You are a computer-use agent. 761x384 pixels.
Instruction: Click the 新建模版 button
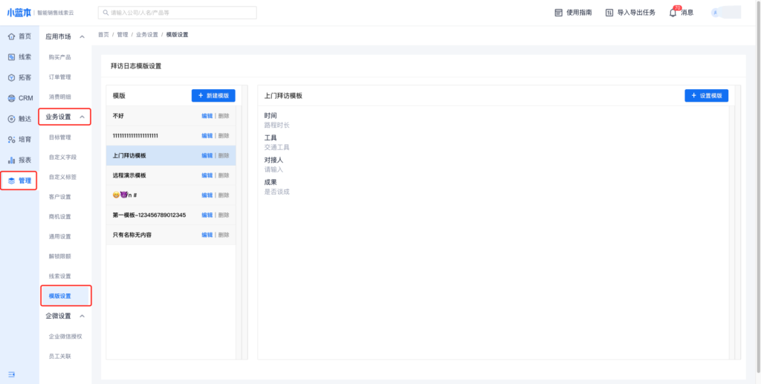tap(213, 96)
